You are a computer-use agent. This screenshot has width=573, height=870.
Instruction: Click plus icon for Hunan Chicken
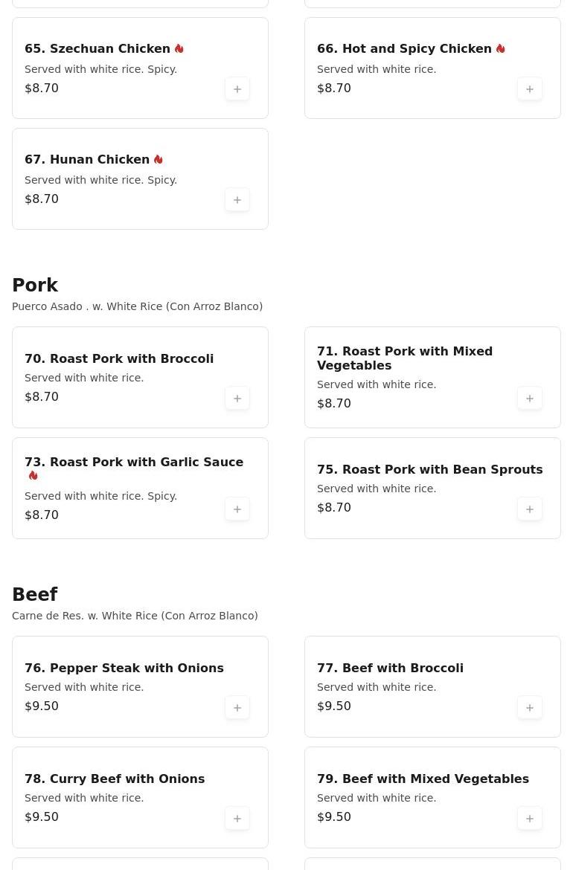pos(237,200)
